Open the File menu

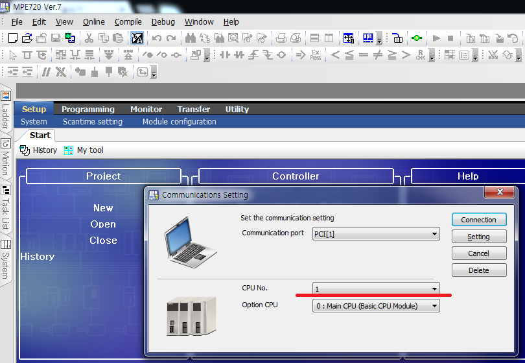point(17,22)
